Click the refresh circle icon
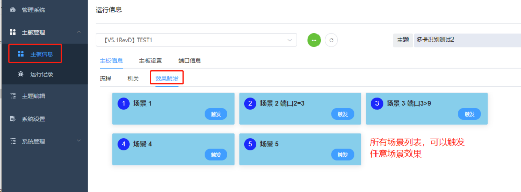 (x=331, y=40)
